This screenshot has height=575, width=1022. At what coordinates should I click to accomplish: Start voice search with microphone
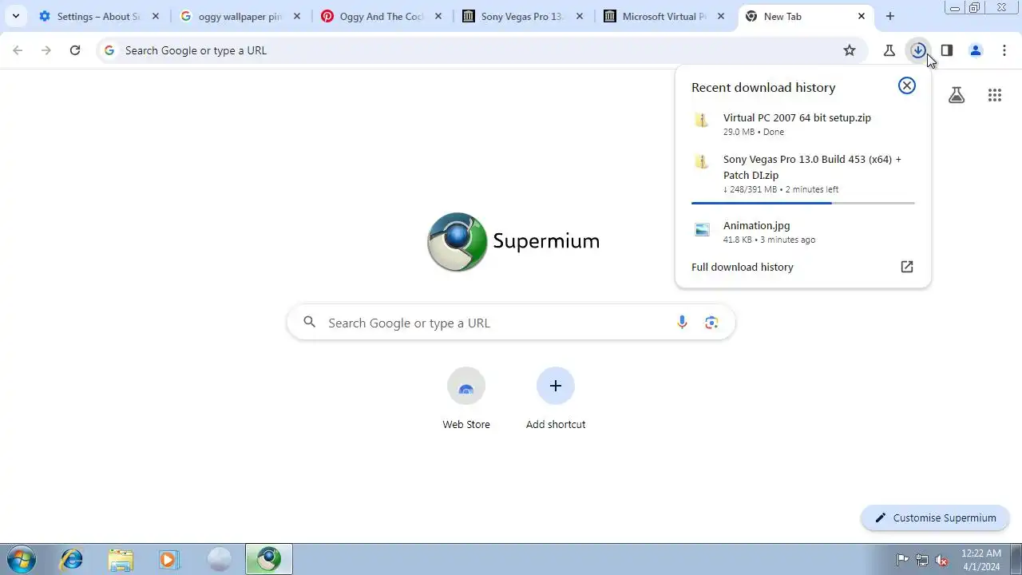click(x=682, y=323)
